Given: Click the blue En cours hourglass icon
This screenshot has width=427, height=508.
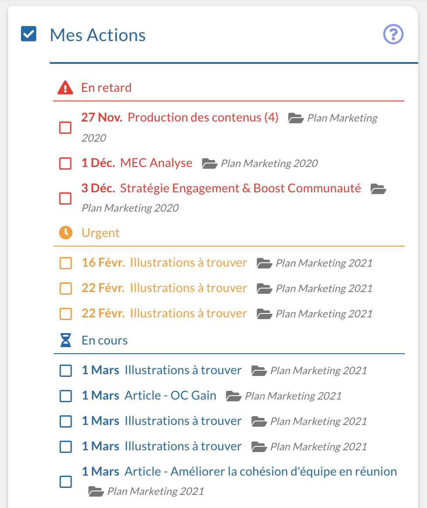Looking at the screenshot, I should tap(65, 340).
